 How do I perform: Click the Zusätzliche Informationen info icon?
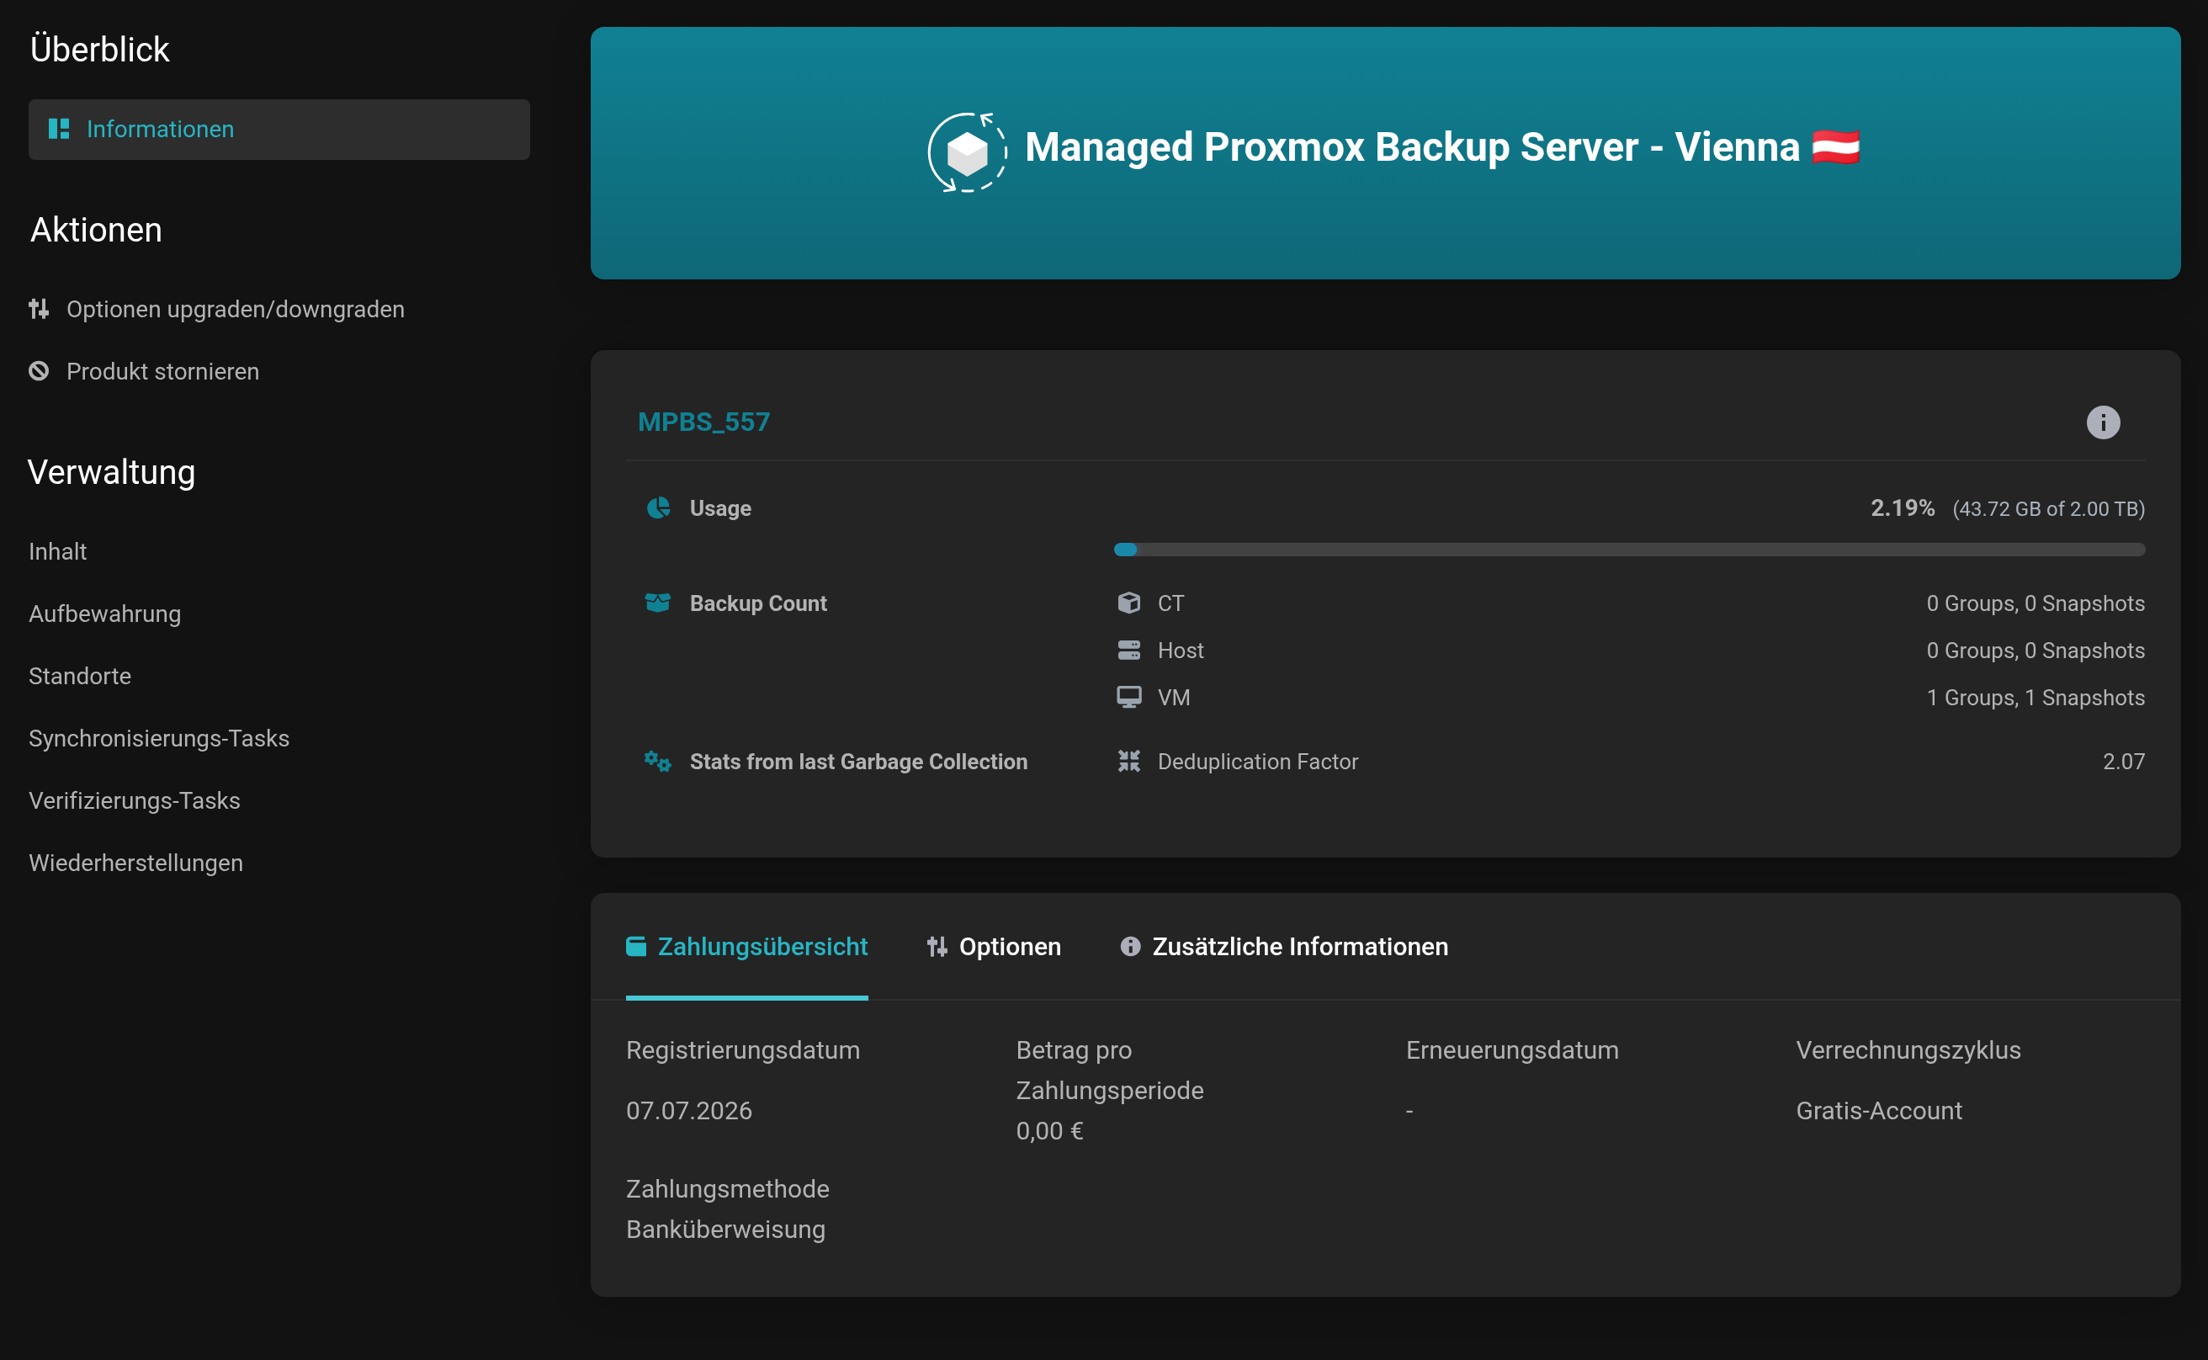point(1131,946)
